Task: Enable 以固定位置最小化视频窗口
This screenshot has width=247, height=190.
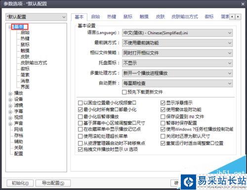Action: [80, 103]
